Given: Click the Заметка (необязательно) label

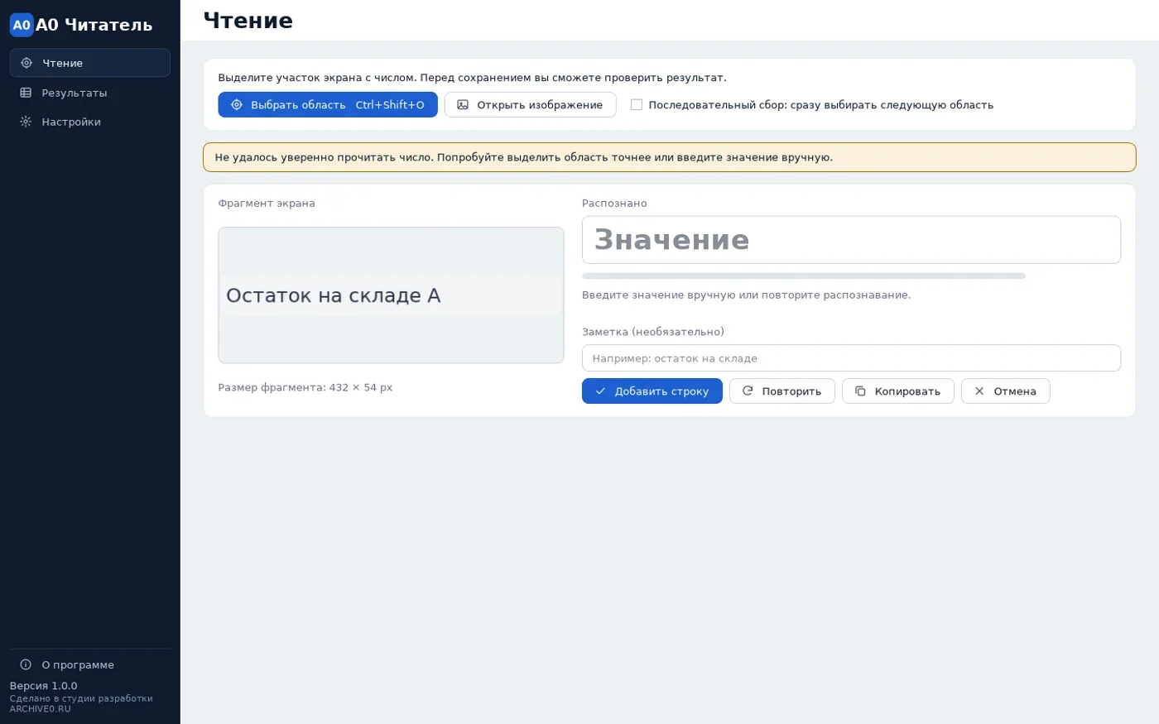Looking at the screenshot, I should 653,332.
